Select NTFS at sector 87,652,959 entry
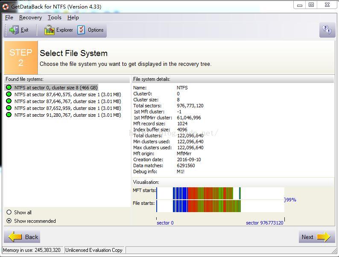This screenshot has height=257, width=339. coord(67,108)
